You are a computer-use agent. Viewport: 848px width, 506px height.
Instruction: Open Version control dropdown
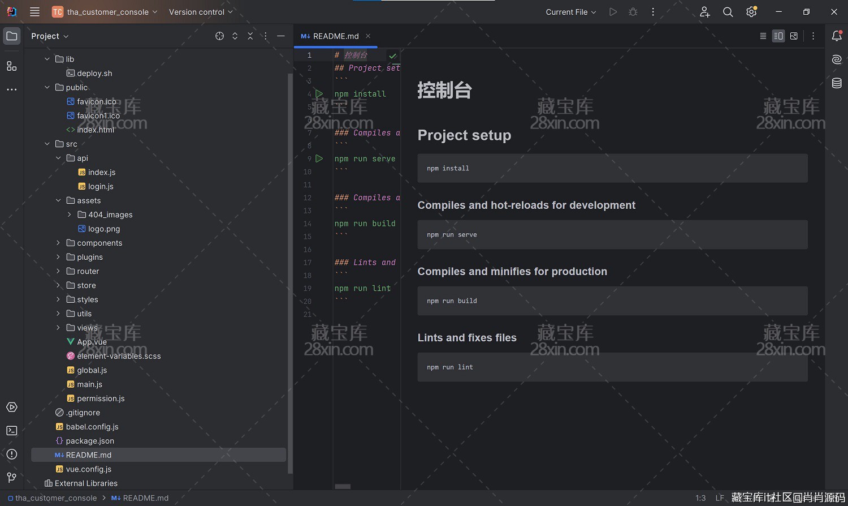pos(201,12)
